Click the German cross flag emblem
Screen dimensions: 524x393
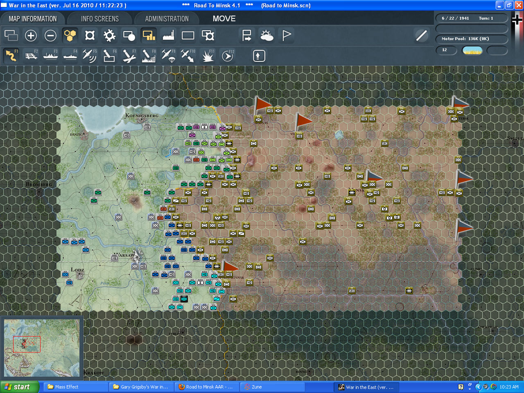tap(517, 19)
